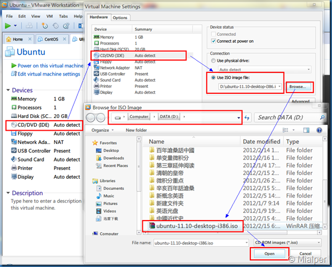332x267 pixels.
Task: Switch to the CentOS tab
Action: [51, 39]
